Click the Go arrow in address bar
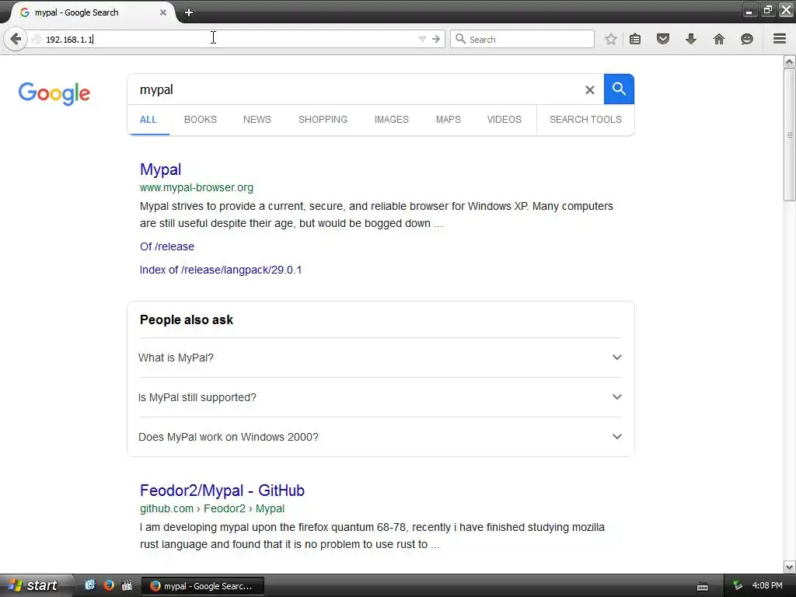Screen dimensions: 796x597 [436, 39]
